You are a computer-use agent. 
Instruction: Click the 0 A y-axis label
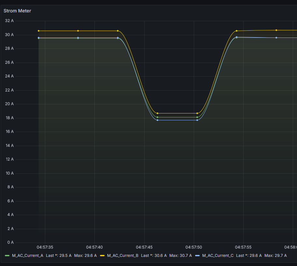click(10, 243)
